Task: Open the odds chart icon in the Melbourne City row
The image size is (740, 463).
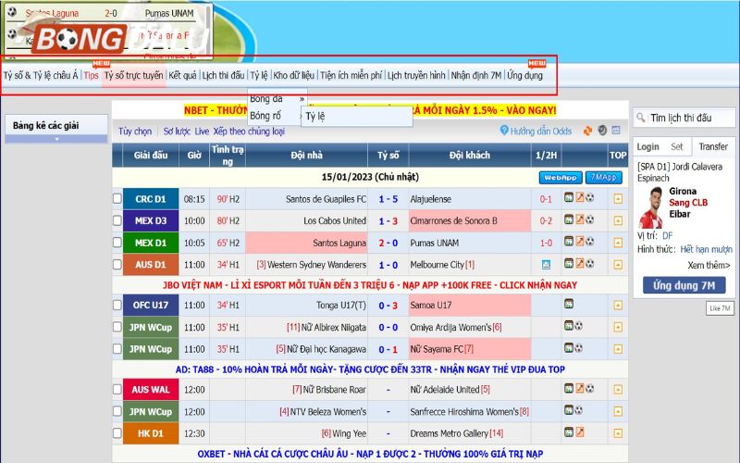Action: (580, 263)
